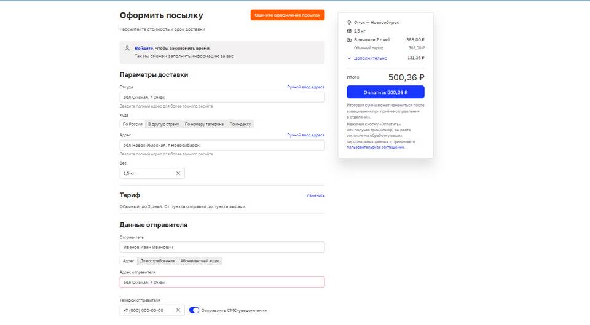590x325 pixels.
Task: Choose the 'По номеру телефона' destination option
Action: [x=204, y=124]
